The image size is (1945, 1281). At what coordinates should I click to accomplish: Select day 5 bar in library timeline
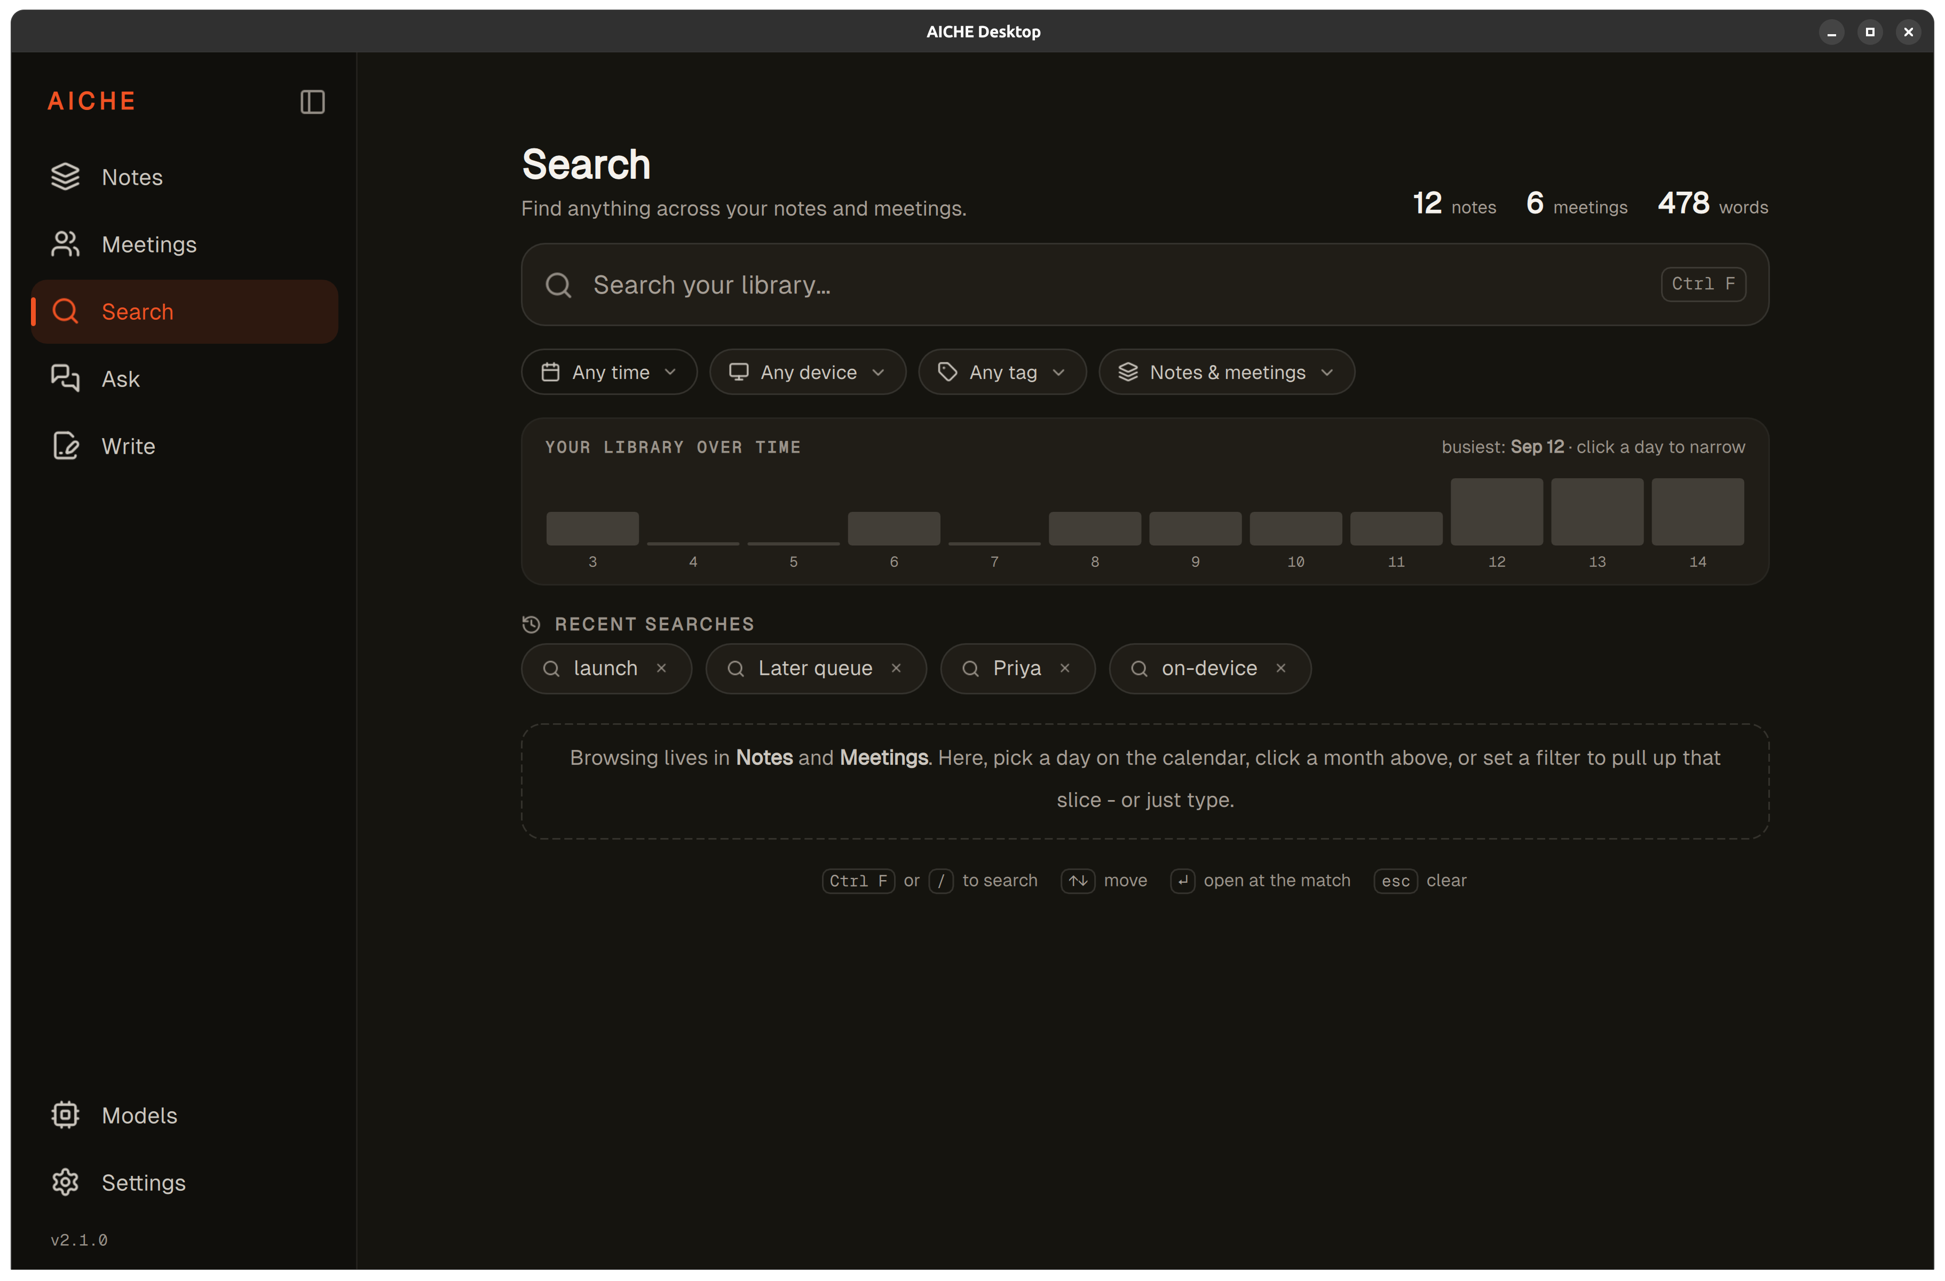pos(794,543)
